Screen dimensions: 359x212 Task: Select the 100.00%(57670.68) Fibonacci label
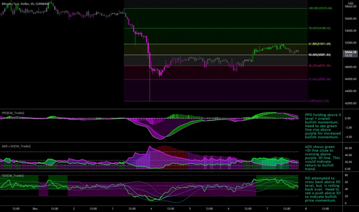[x=320, y=8]
